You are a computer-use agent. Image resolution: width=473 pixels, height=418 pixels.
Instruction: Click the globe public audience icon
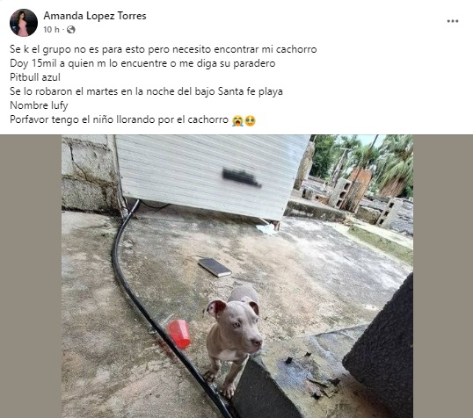click(71, 30)
